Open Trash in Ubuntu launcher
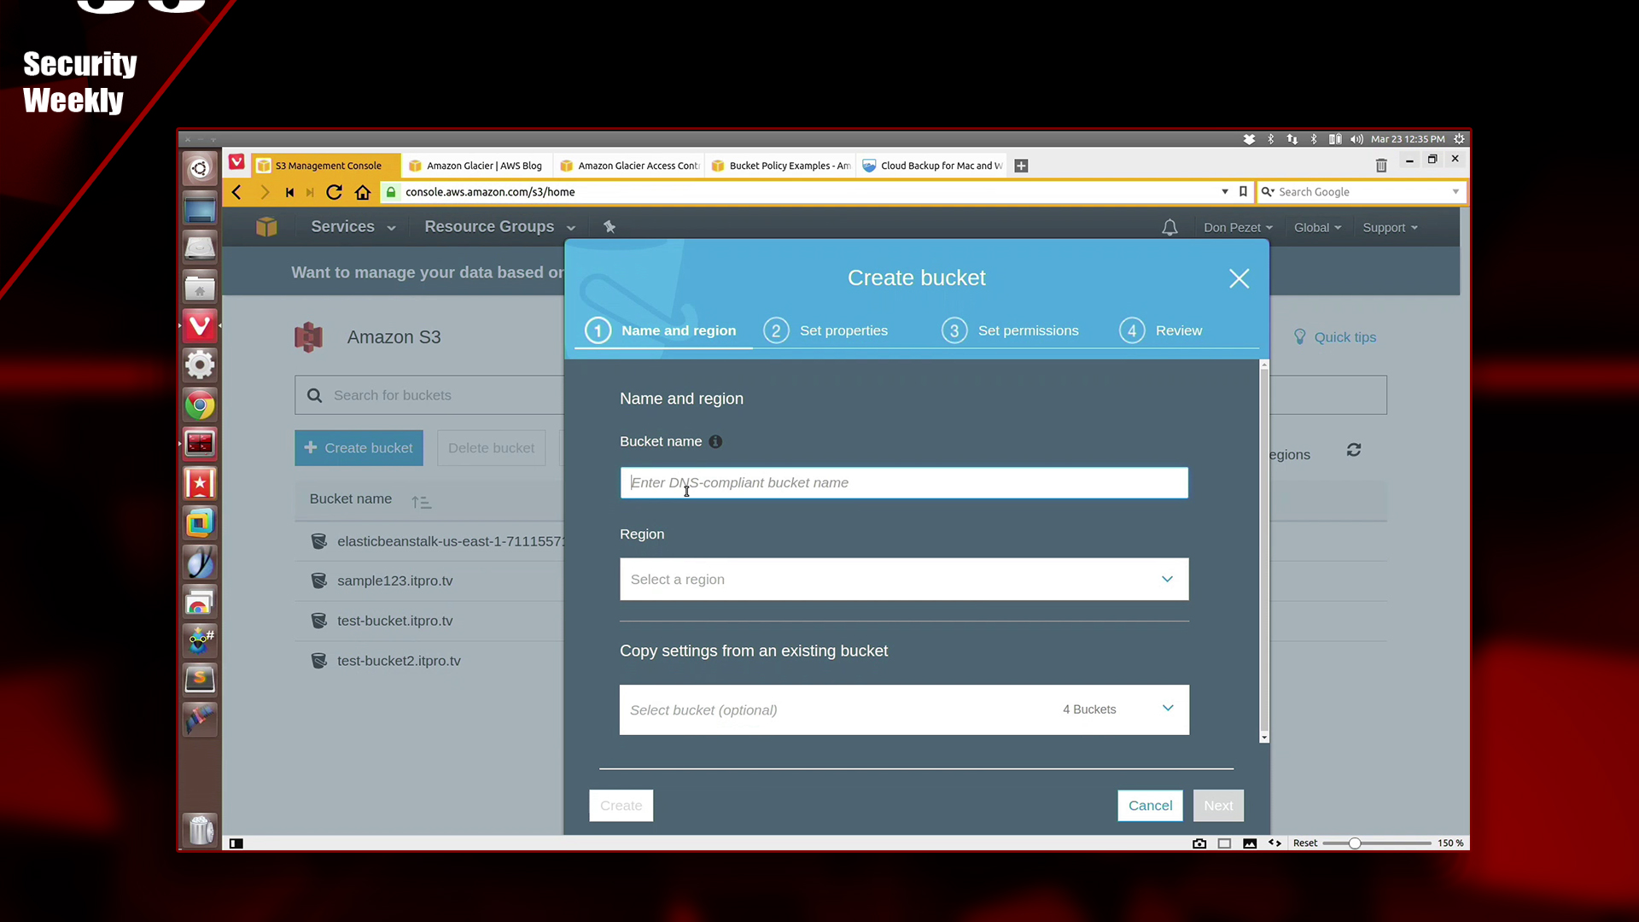The height and width of the screenshot is (922, 1639). (x=200, y=829)
